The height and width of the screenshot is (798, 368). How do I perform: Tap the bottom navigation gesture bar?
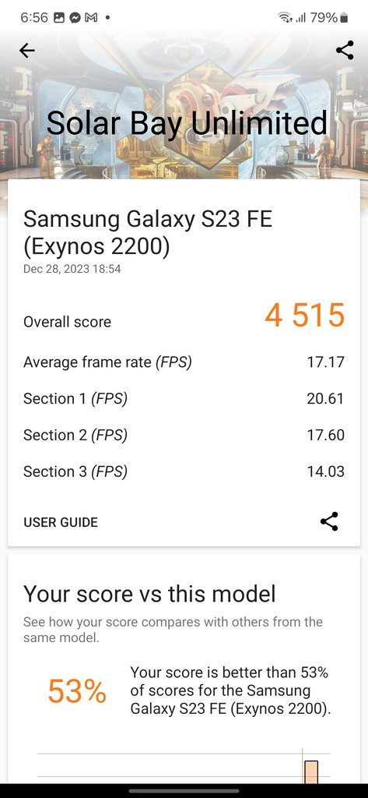[184, 790]
